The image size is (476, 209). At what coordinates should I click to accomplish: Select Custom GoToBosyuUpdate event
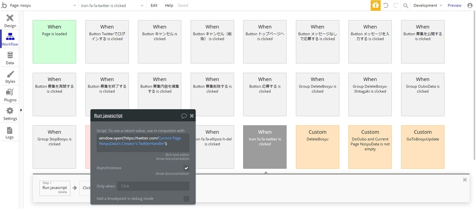click(x=423, y=147)
